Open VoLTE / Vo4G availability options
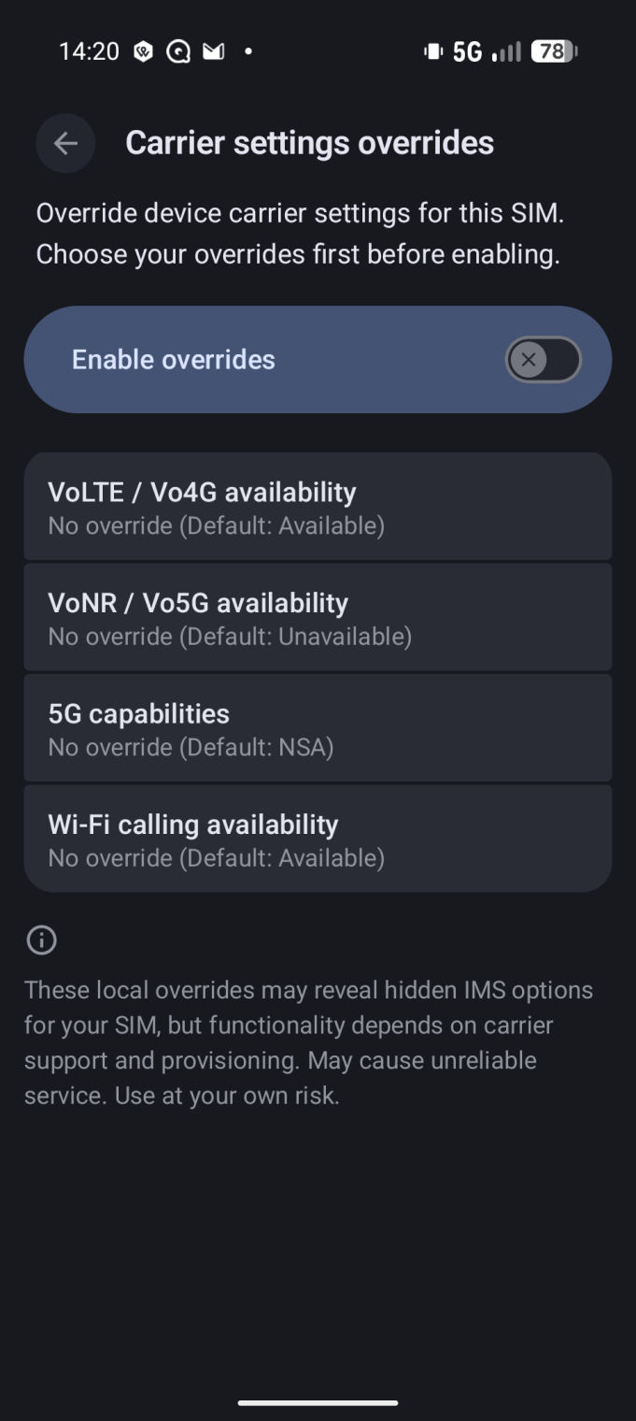Screen dimensions: 636x1421 pos(318,507)
